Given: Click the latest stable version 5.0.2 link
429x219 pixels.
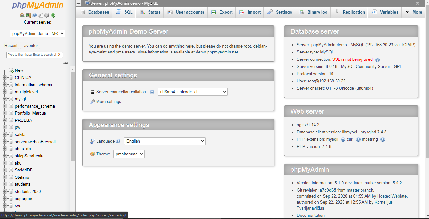Looking at the screenshot, I should click(x=397, y=183).
